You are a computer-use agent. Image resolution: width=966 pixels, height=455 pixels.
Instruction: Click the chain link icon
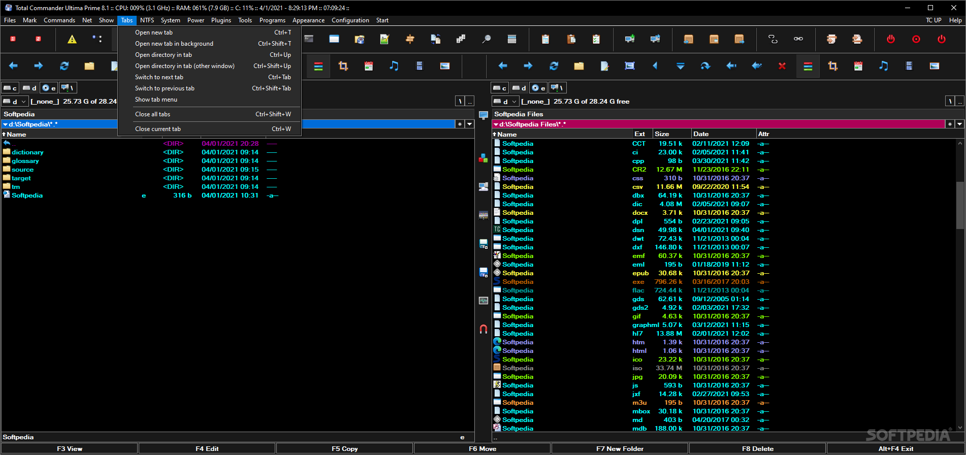tap(798, 39)
